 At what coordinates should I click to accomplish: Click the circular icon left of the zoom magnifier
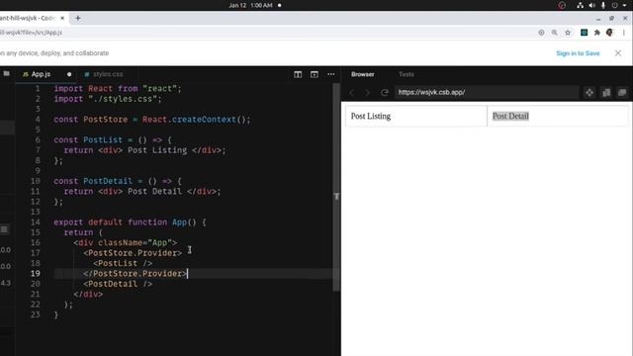pyautogui.click(x=541, y=33)
